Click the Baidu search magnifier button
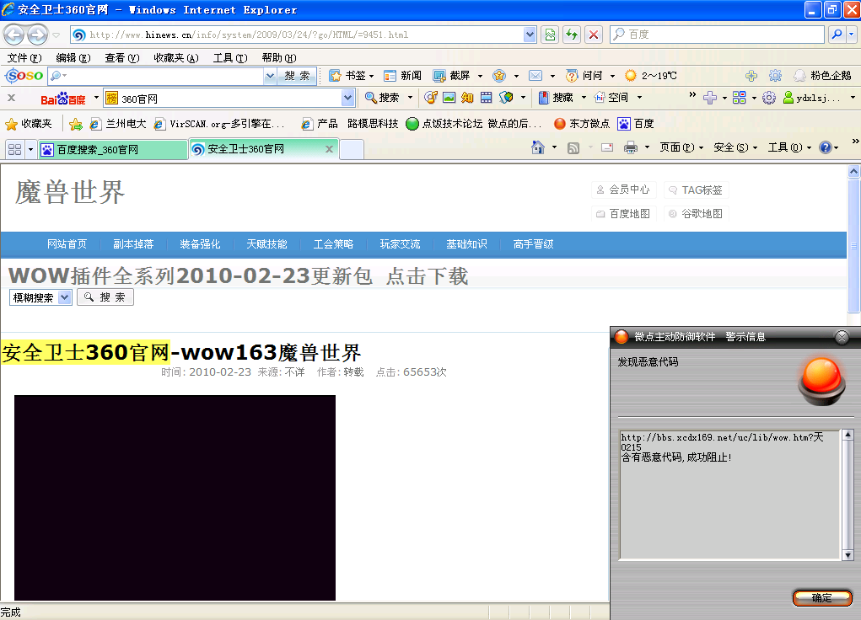Screen dimensions: 861x620 (x=837, y=35)
